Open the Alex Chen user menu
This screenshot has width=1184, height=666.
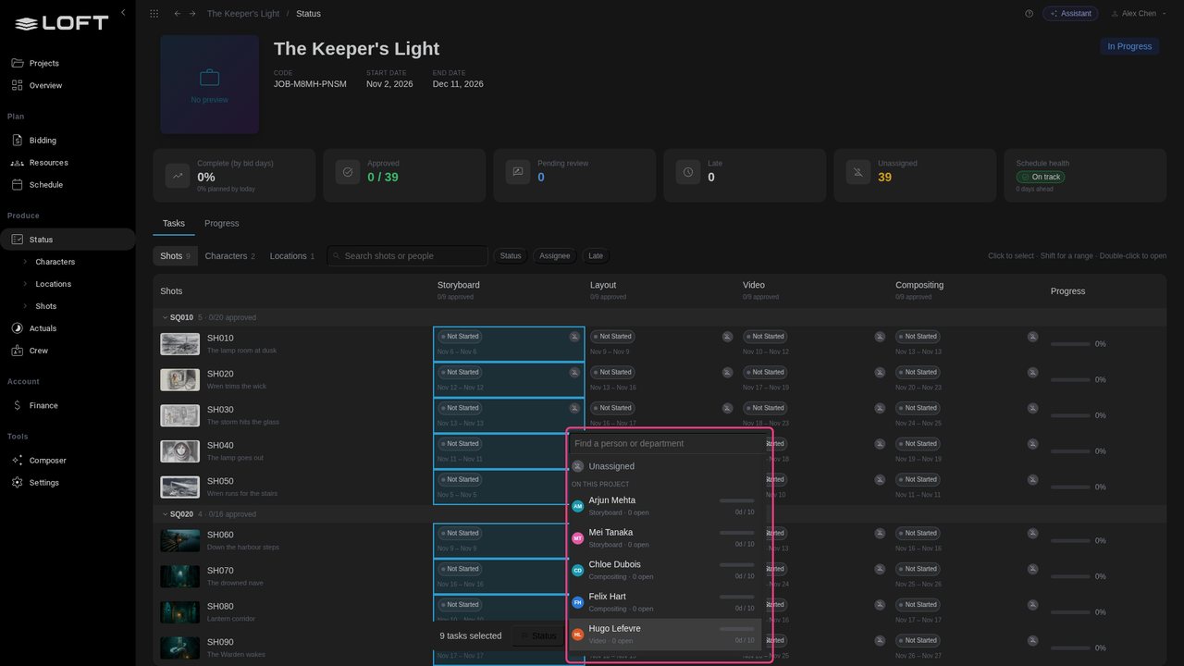tap(1138, 14)
